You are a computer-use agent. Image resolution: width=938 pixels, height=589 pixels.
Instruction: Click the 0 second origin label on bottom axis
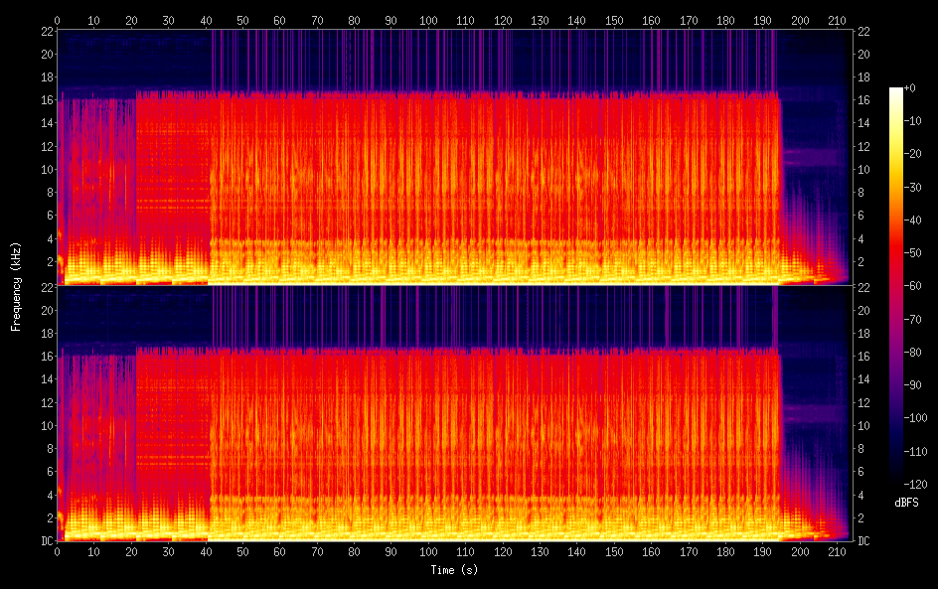pyautogui.click(x=57, y=552)
